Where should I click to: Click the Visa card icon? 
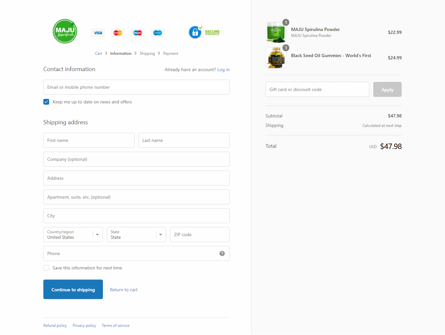tap(98, 33)
